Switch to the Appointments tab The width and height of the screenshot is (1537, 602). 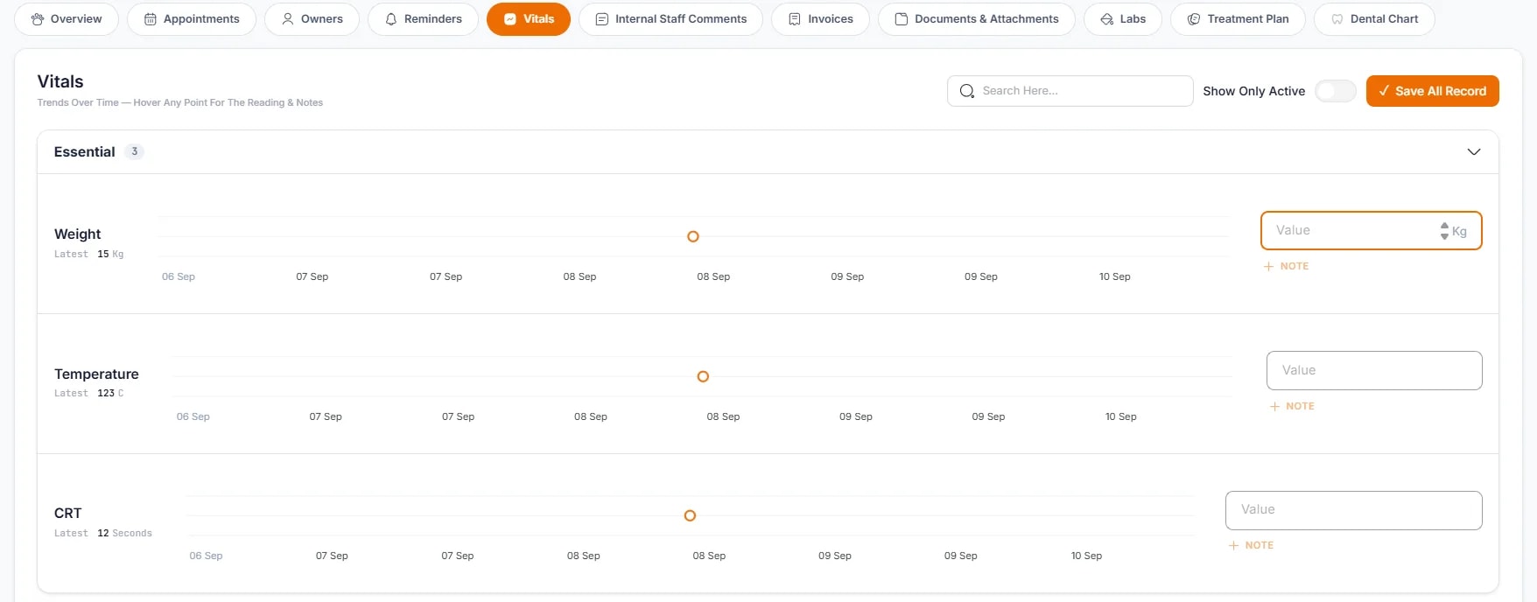[x=192, y=19]
